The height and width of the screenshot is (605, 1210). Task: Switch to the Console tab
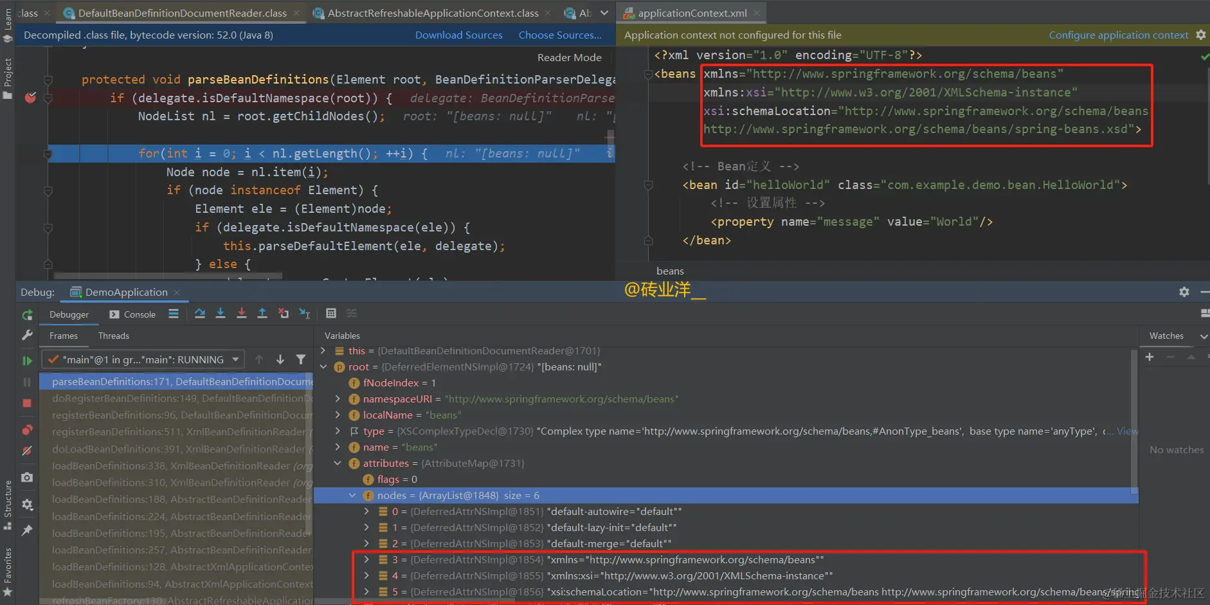pos(133,314)
